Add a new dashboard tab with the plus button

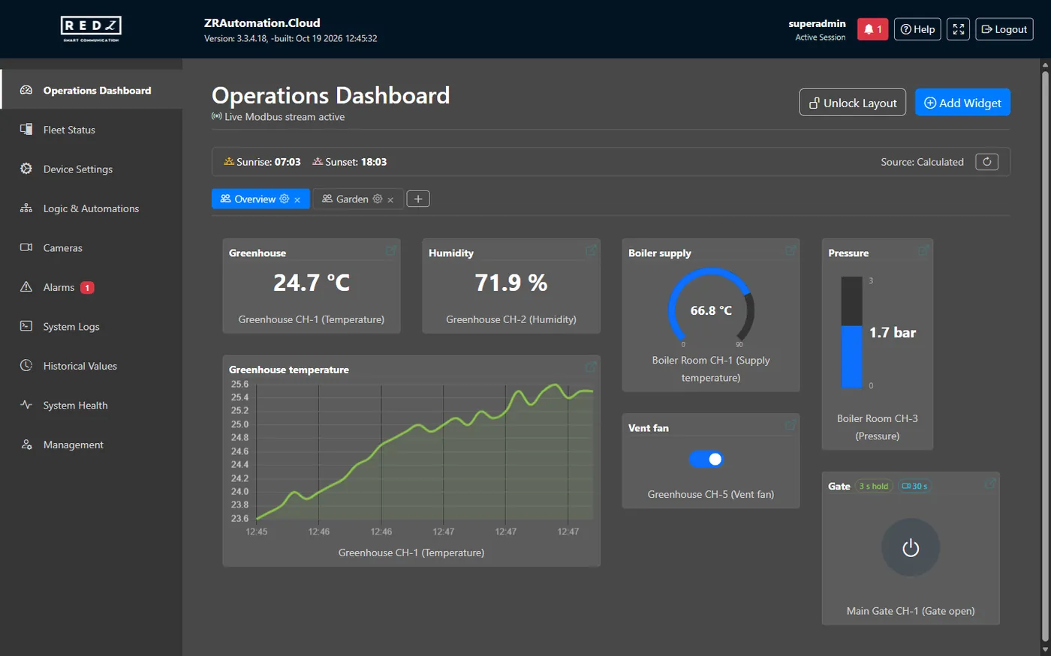tap(418, 199)
